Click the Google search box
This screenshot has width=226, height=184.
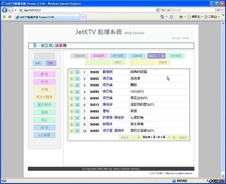(194, 10)
